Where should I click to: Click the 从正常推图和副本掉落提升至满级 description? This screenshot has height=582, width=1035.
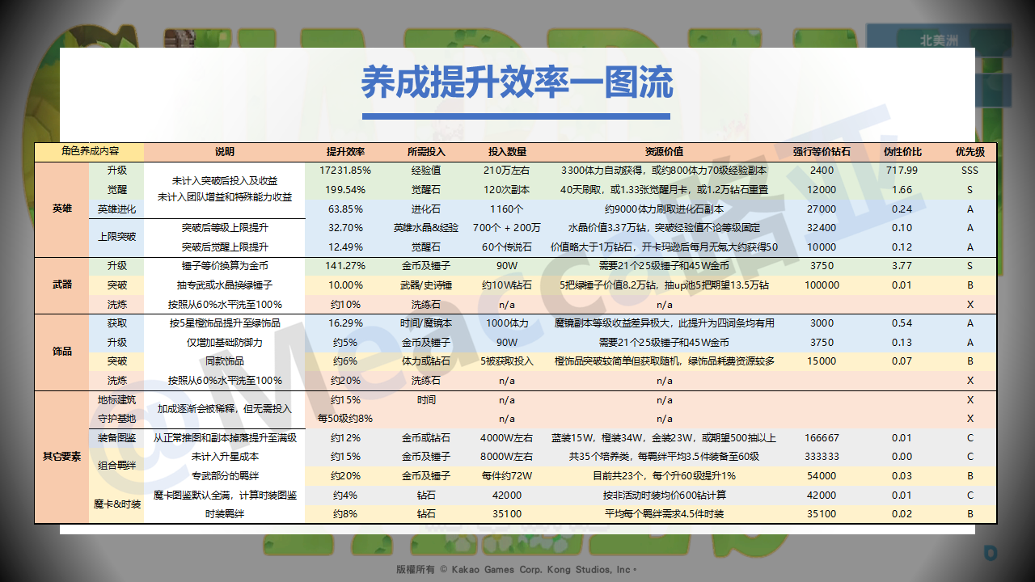click(x=225, y=437)
